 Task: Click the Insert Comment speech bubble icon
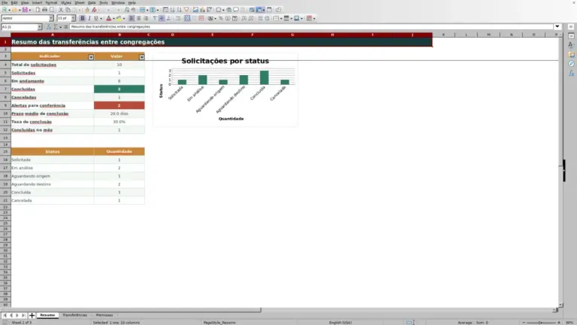tap(236, 10)
